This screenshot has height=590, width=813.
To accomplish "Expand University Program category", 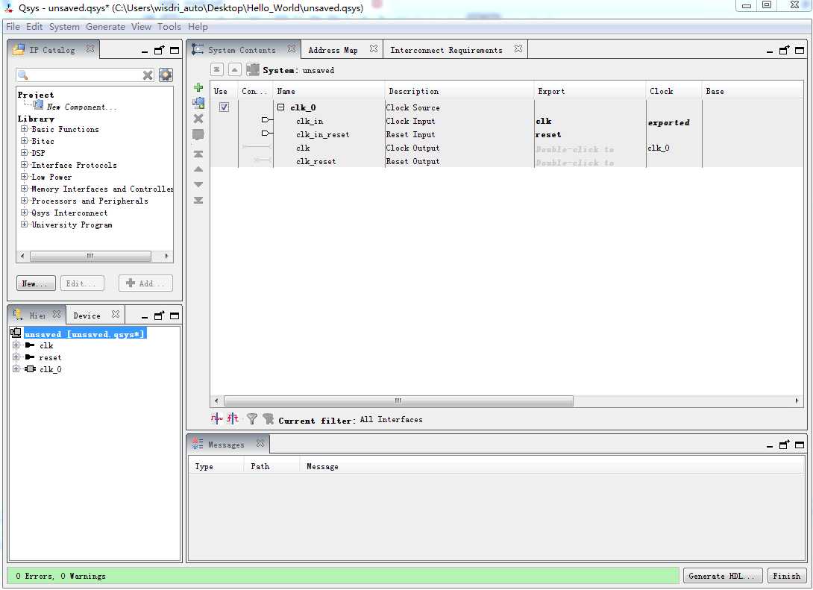I will click(24, 224).
